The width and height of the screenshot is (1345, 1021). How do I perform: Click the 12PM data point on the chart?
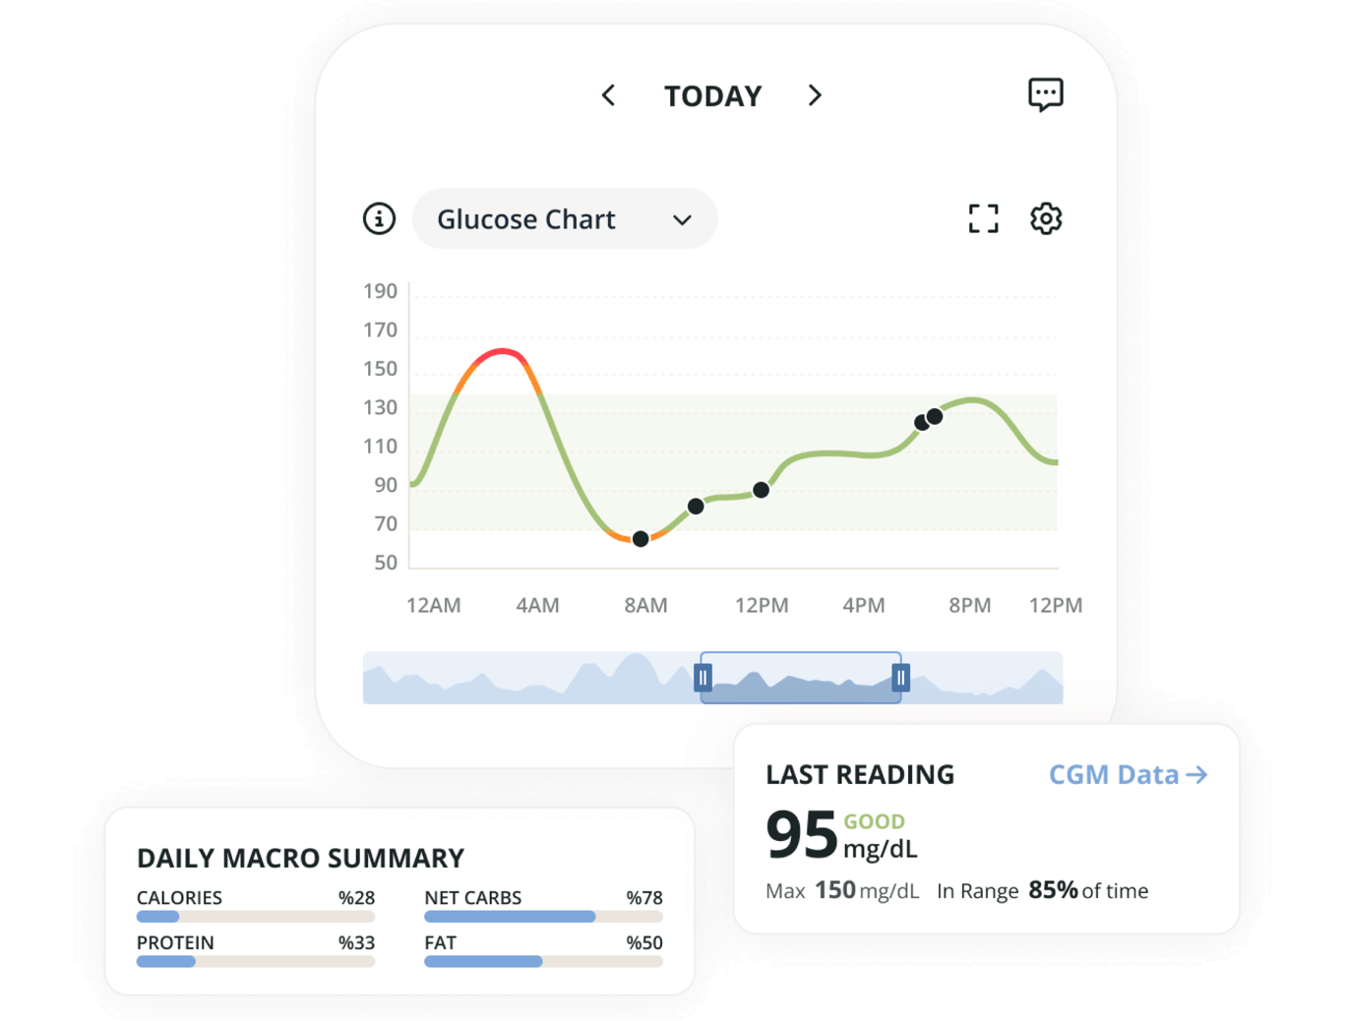pos(762,489)
